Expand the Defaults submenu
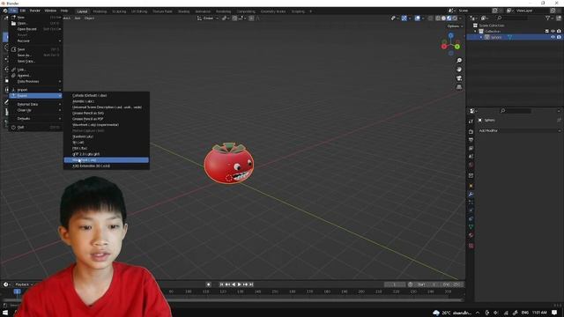The width and height of the screenshot is (564, 317). [x=35, y=118]
